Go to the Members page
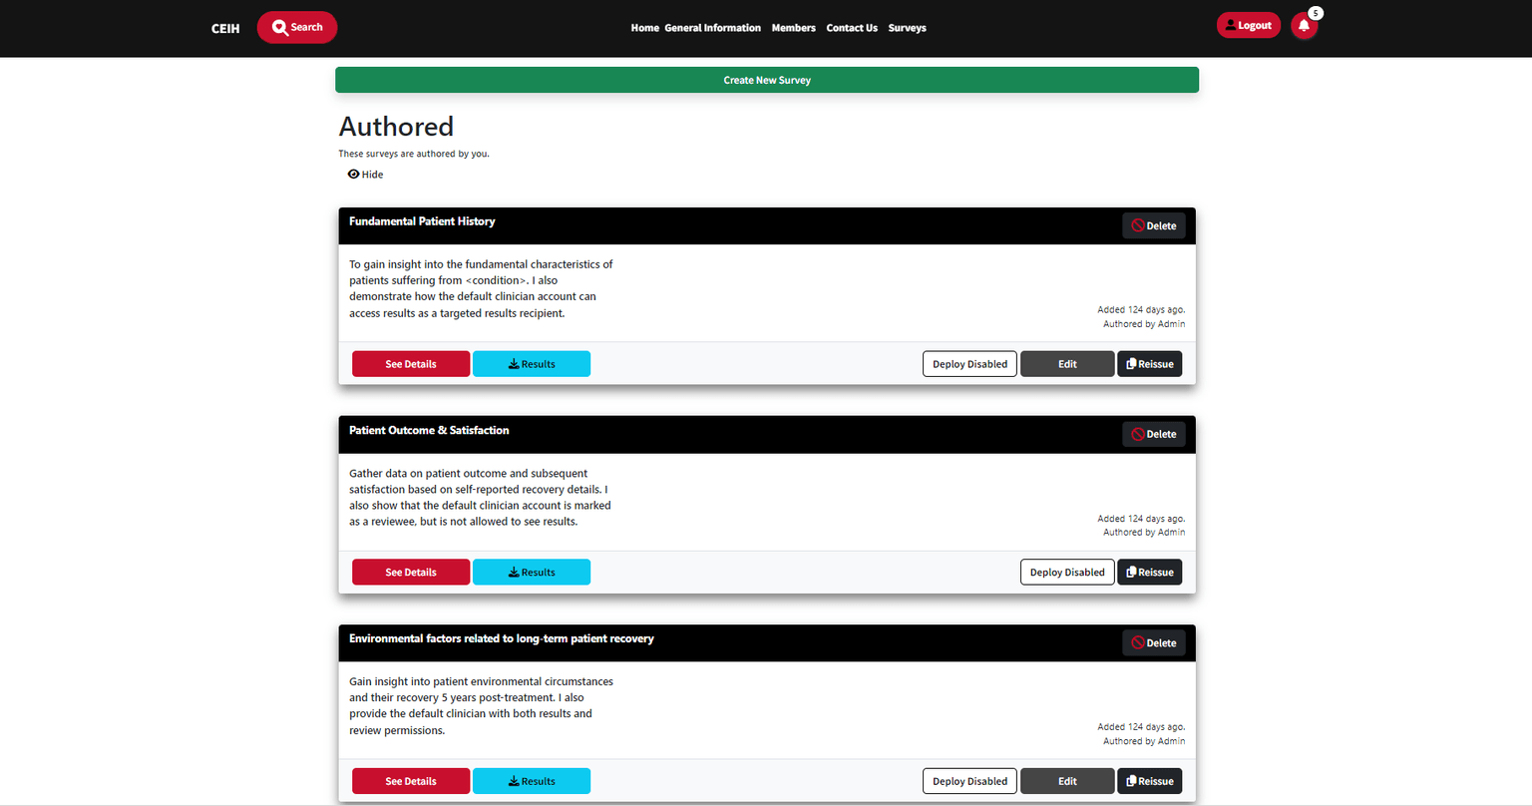The width and height of the screenshot is (1532, 806). (793, 28)
